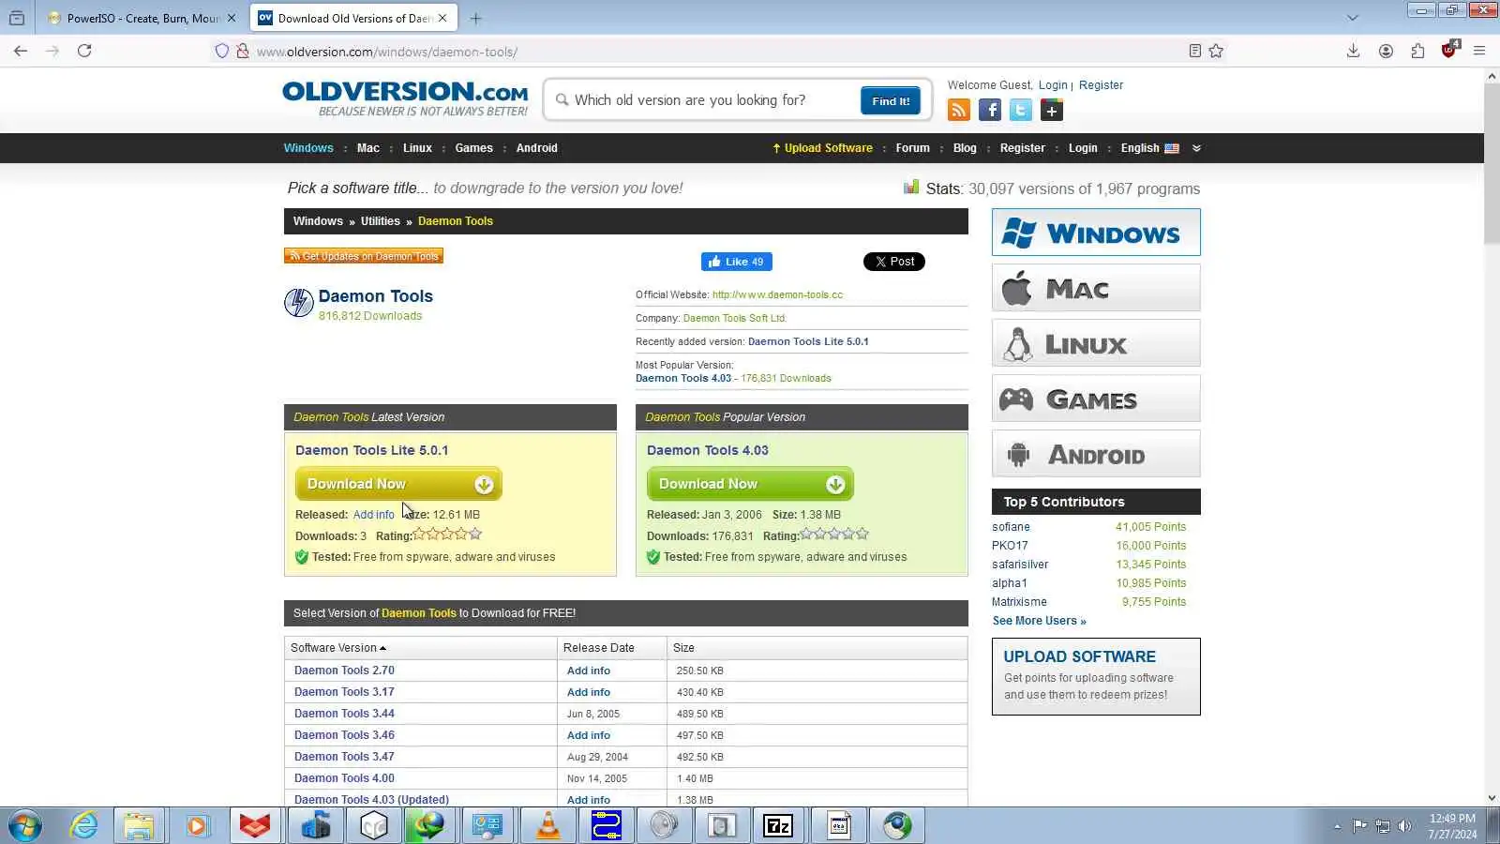Go back with the browser back arrow

point(21,51)
